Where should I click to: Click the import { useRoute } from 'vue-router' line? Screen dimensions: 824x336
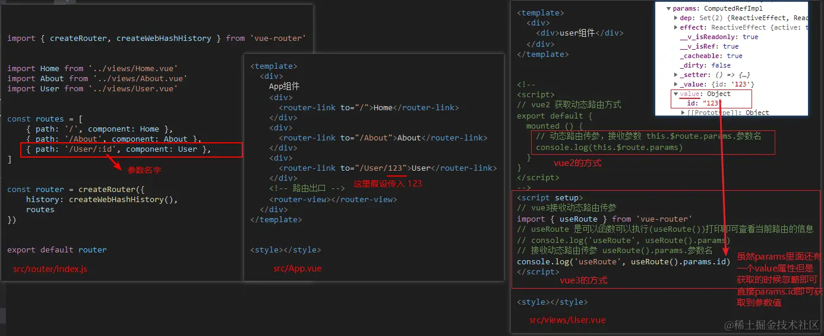tap(605, 219)
